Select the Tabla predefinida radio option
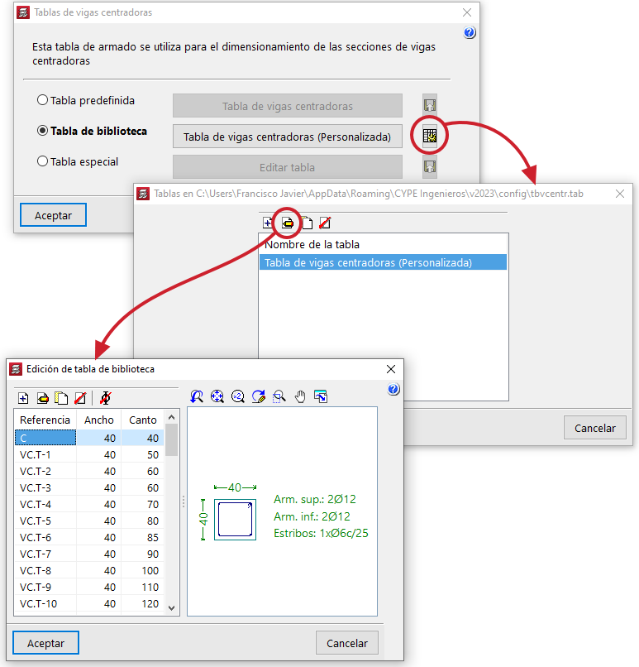The height and width of the screenshot is (667, 639). 43,100
